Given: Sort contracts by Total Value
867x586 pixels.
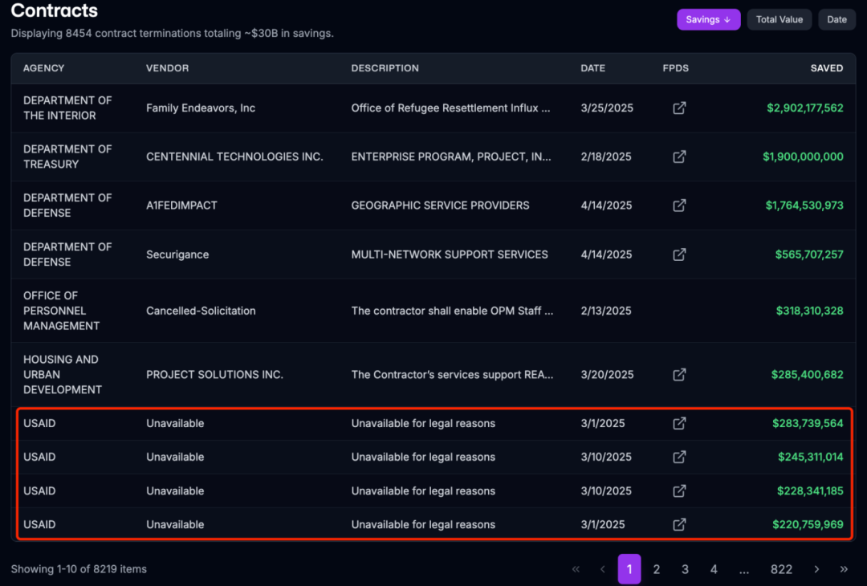Looking at the screenshot, I should point(779,19).
